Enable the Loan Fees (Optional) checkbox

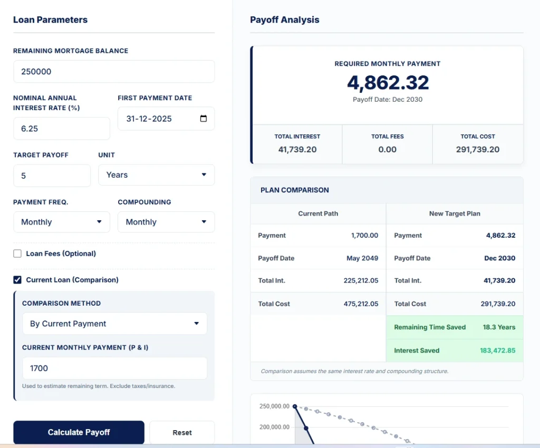[x=17, y=254]
